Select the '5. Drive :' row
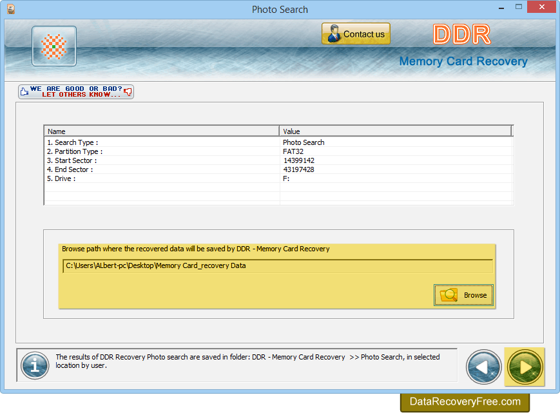This screenshot has width=560, height=413. click(x=278, y=178)
